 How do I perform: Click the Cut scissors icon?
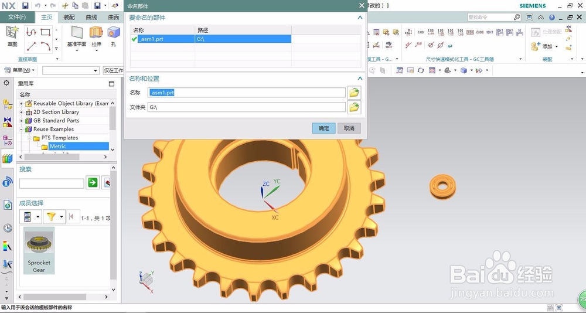click(x=65, y=6)
